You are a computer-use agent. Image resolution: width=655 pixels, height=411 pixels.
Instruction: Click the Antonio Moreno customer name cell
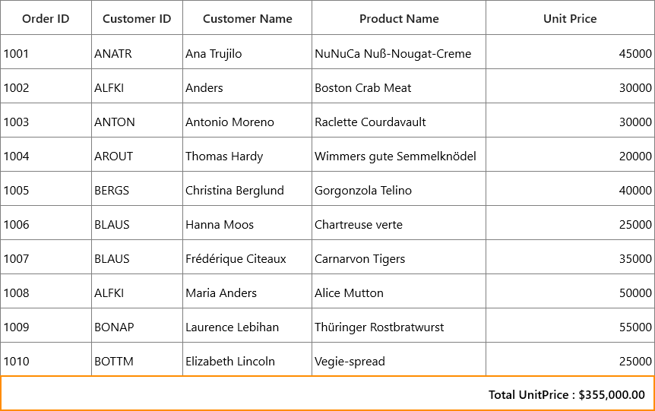pyautogui.click(x=247, y=121)
